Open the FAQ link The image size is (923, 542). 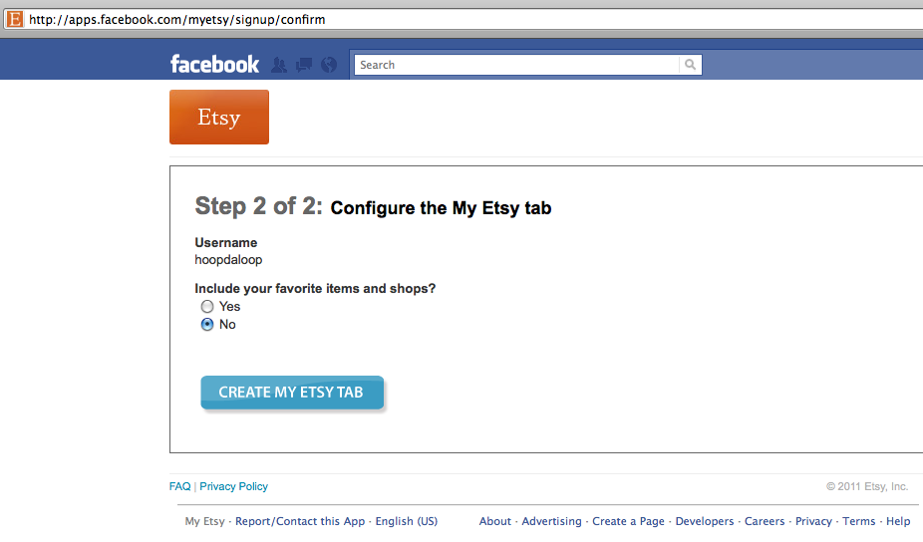point(179,486)
